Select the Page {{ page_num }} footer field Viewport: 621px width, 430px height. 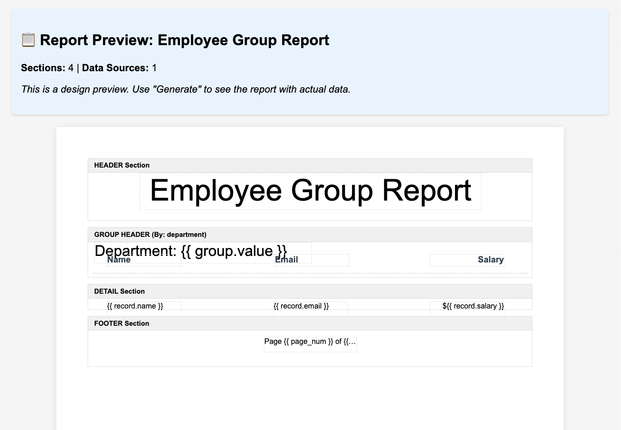[x=310, y=341]
